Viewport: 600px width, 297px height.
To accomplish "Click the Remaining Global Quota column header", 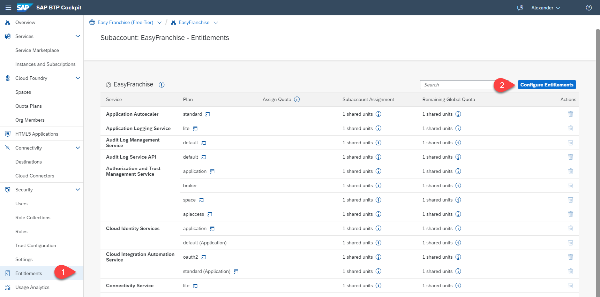I will pyautogui.click(x=449, y=99).
